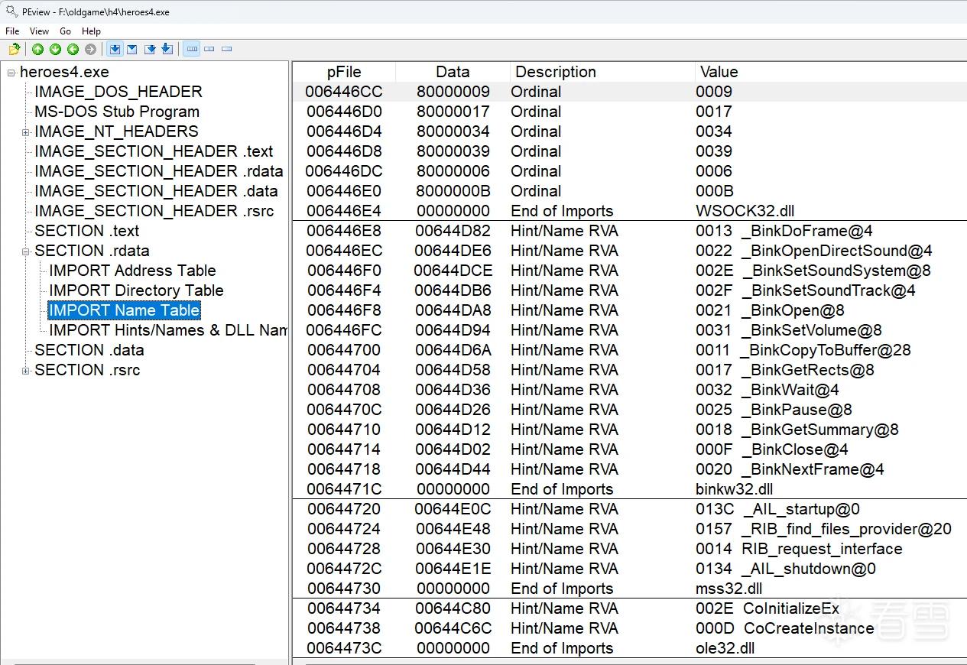Select MS-DOS Stub Program in the tree

[117, 112]
